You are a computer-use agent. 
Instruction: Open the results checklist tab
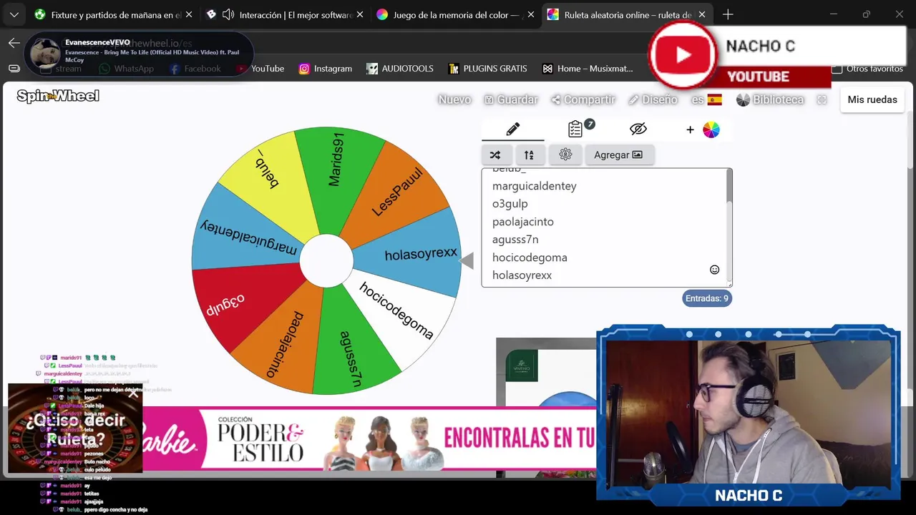click(575, 129)
